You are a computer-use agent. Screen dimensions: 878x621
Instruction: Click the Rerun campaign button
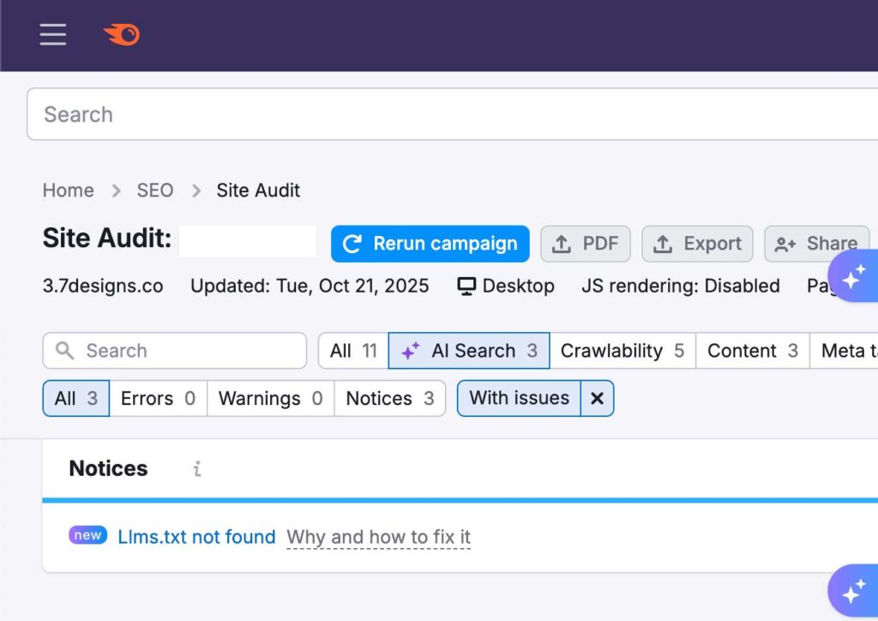pos(430,244)
